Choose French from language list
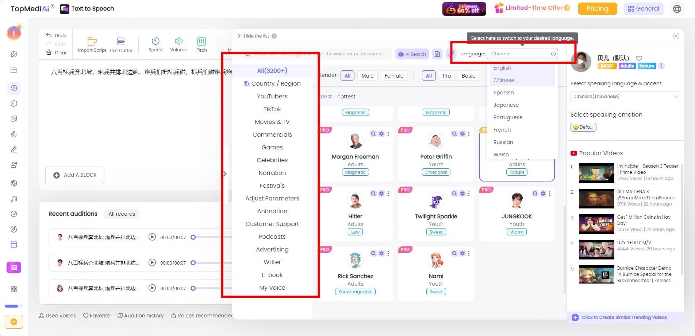 tap(522, 130)
